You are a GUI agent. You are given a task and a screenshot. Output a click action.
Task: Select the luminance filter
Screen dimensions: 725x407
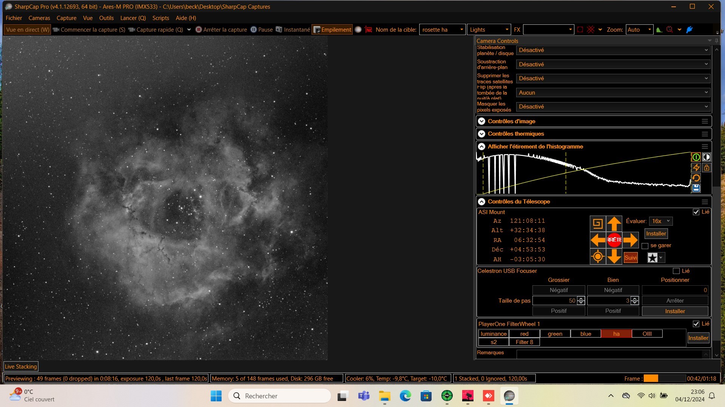(x=494, y=334)
